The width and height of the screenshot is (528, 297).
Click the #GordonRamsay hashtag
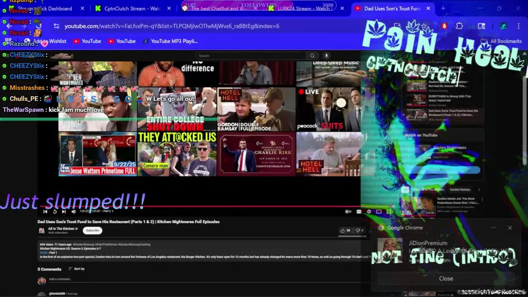coord(84,244)
